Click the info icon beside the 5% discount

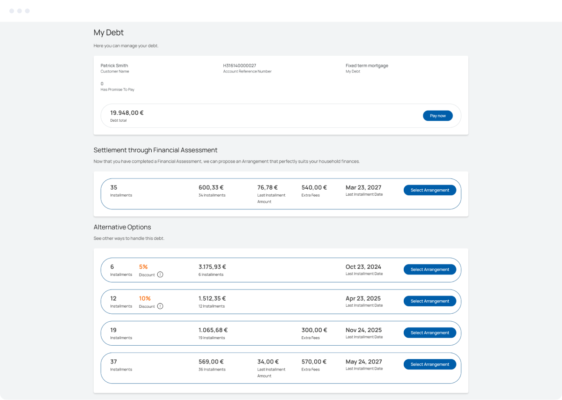click(160, 274)
